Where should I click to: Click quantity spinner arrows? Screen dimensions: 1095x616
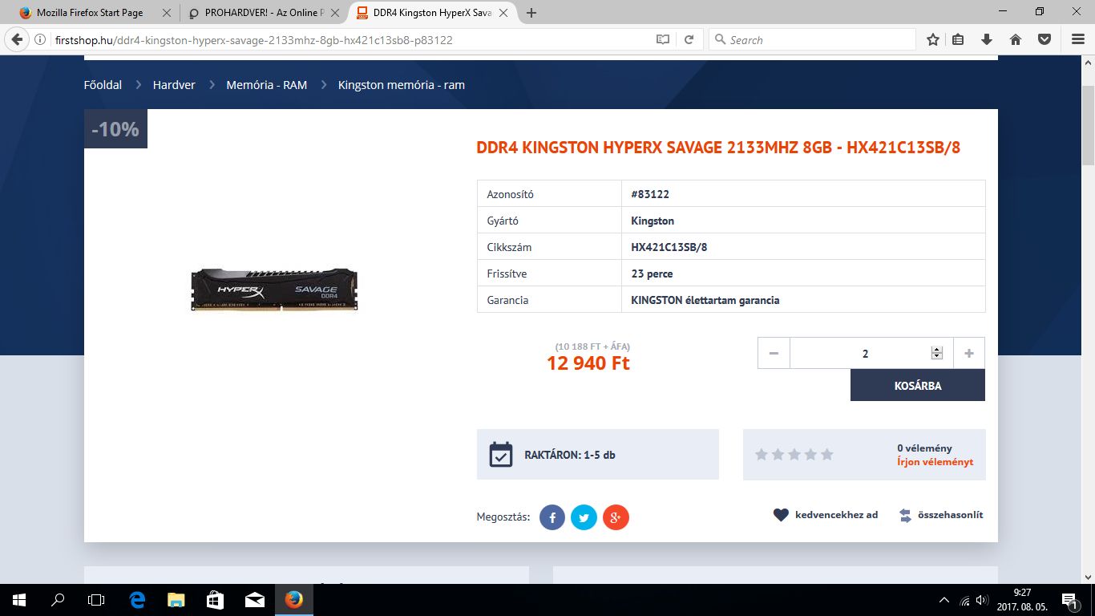coord(936,353)
